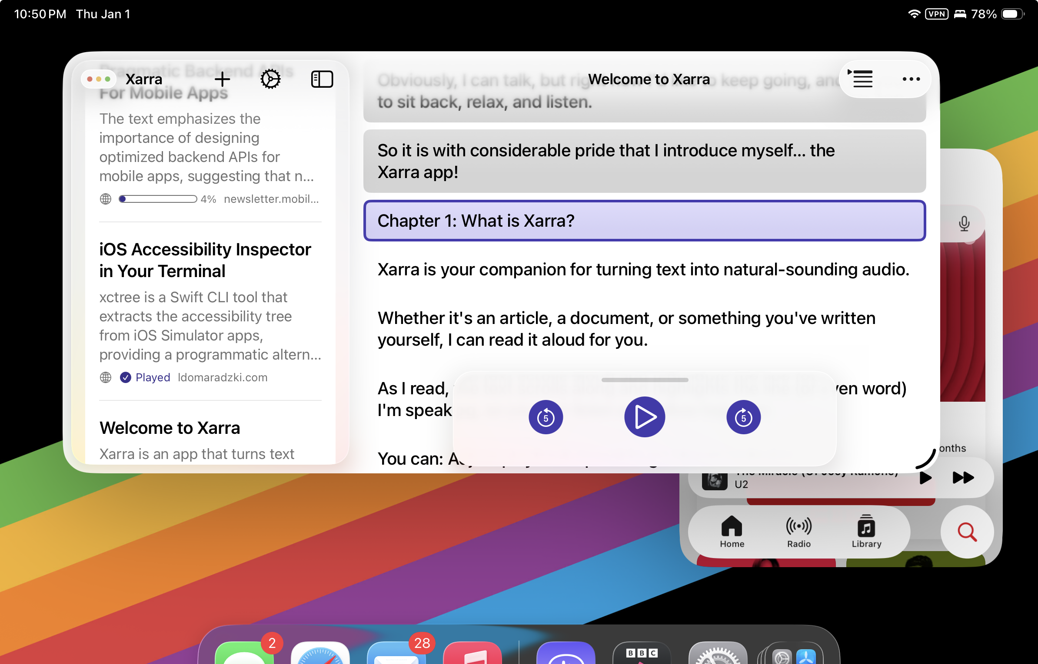Adjust the 4% reading progress slider
This screenshot has width=1038, height=664.
(157, 199)
